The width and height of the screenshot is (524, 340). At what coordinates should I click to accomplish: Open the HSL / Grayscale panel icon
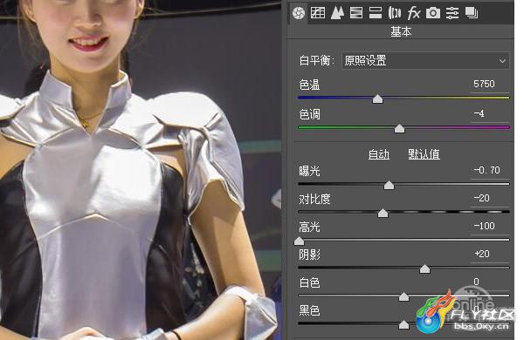point(356,13)
